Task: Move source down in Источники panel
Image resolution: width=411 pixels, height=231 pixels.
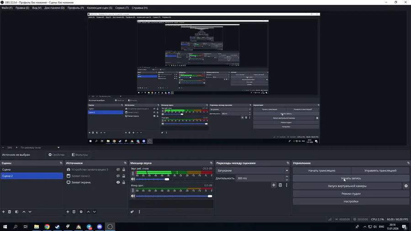Action: (x=95, y=212)
